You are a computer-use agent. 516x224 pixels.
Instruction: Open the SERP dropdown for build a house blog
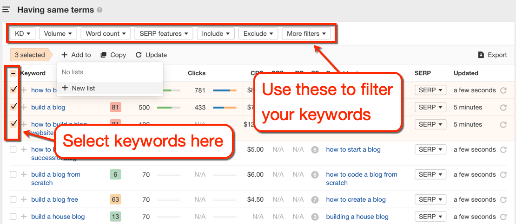coord(430,217)
